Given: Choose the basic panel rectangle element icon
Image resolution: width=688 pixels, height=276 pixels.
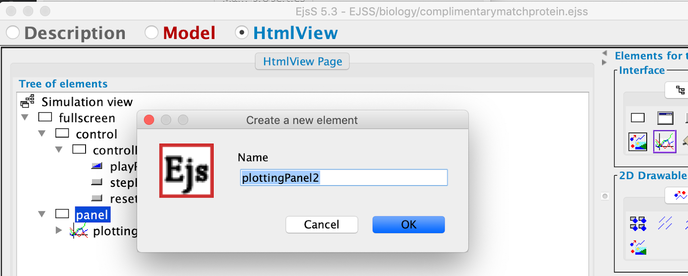Looking at the screenshot, I should tap(638, 118).
